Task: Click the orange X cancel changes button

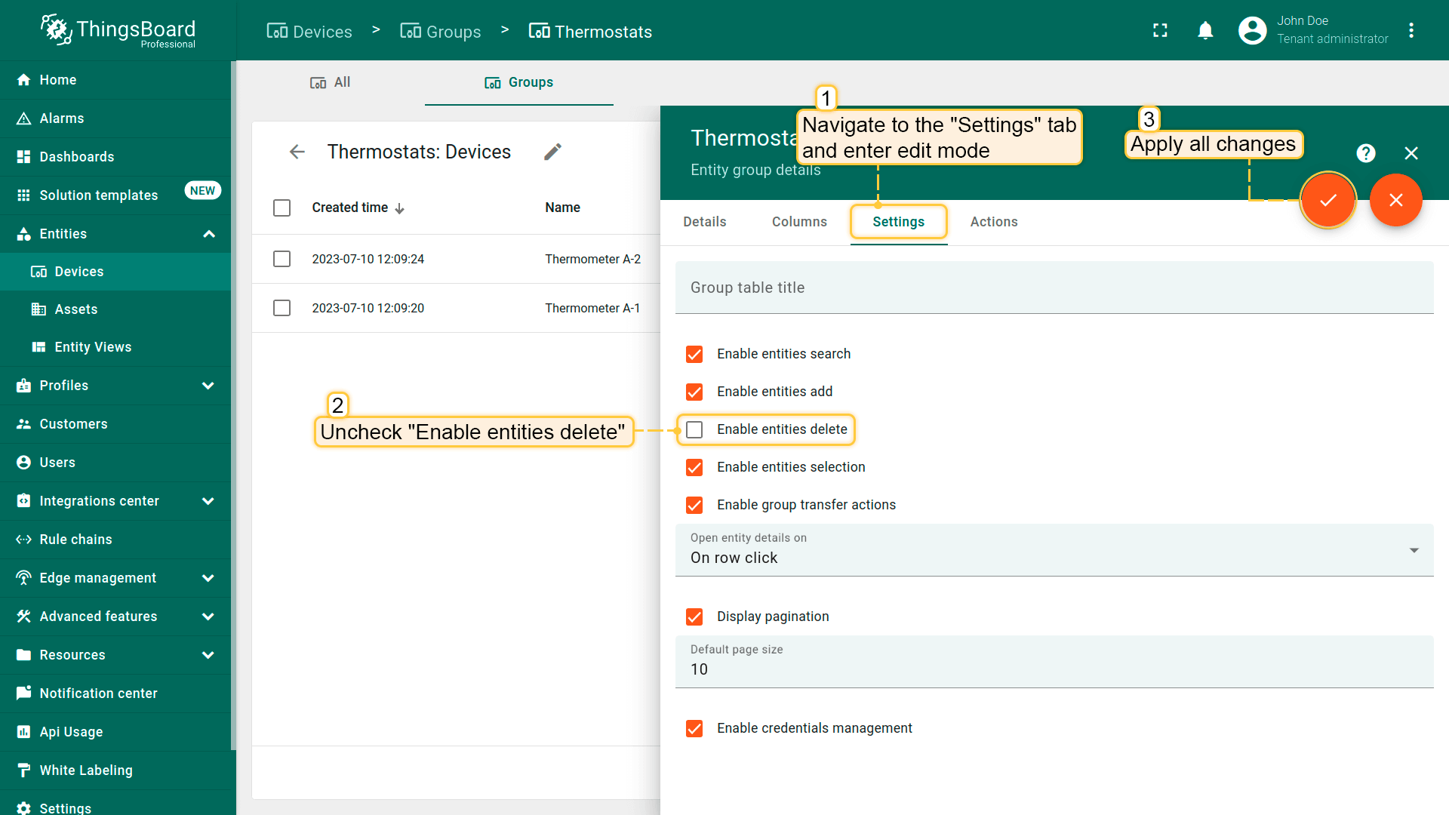Action: point(1395,200)
